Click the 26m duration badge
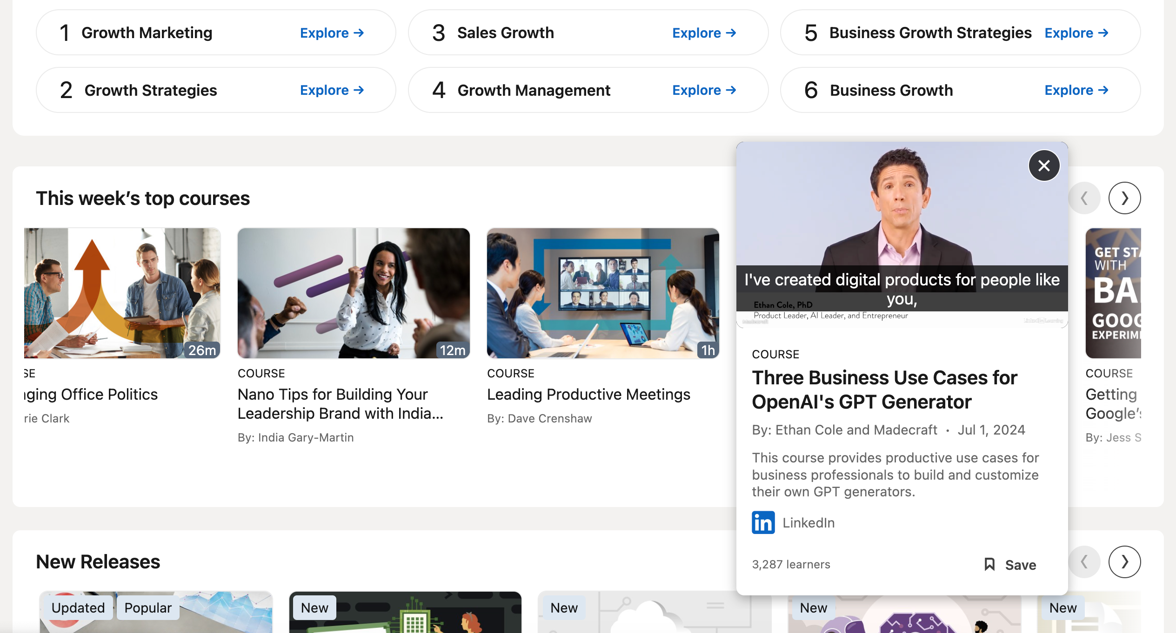The width and height of the screenshot is (1176, 633). point(202,350)
